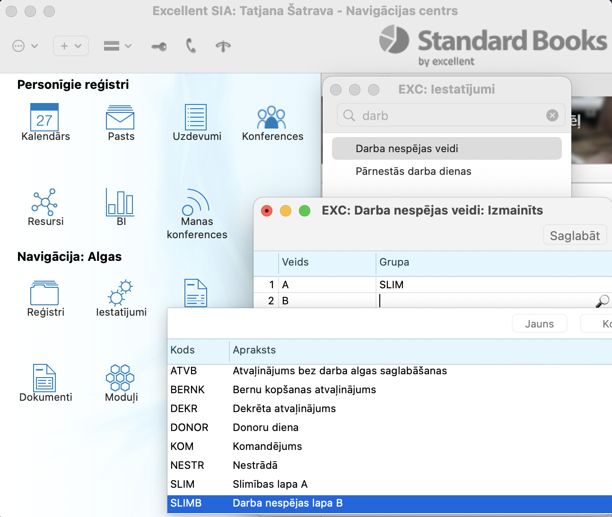
Task: Expand the plus button dropdown in toolbar
Action: tap(71, 46)
